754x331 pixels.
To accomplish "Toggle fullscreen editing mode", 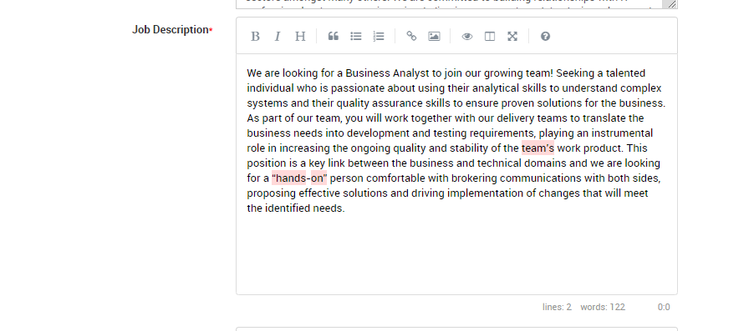I will point(512,37).
